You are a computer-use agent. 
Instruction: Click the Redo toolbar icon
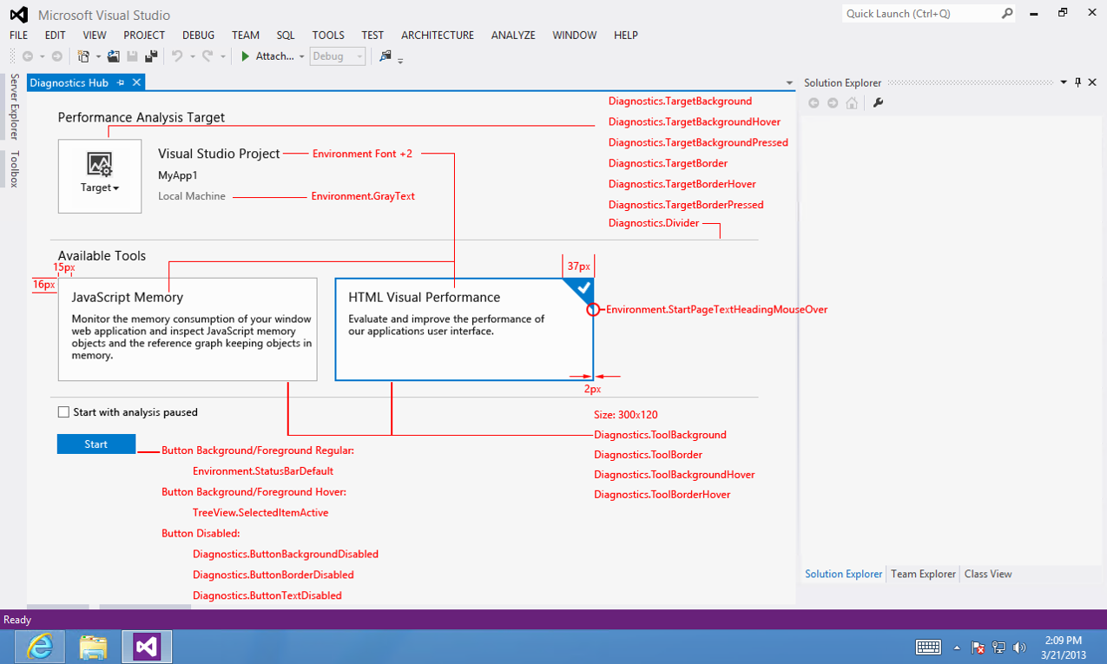coord(208,56)
